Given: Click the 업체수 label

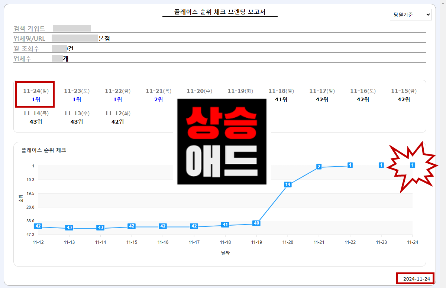Looking at the screenshot, I should point(23,59).
